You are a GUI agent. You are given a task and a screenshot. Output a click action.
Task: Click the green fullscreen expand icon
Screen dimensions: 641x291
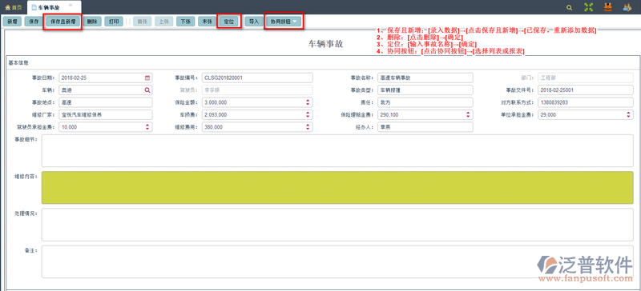point(588,7)
